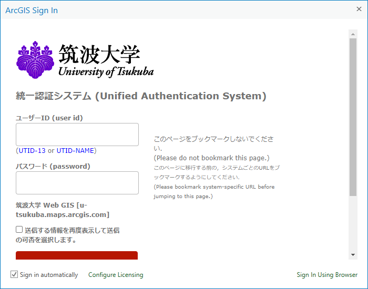
Task: Click the ユーザーID (user id) label
Action: coord(49,118)
